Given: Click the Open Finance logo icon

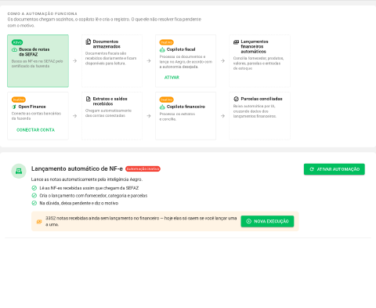Looking at the screenshot, I should coord(14,107).
